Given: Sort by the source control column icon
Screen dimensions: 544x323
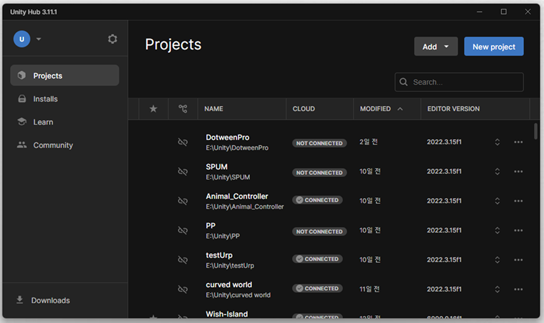Looking at the screenshot, I should [183, 109].
